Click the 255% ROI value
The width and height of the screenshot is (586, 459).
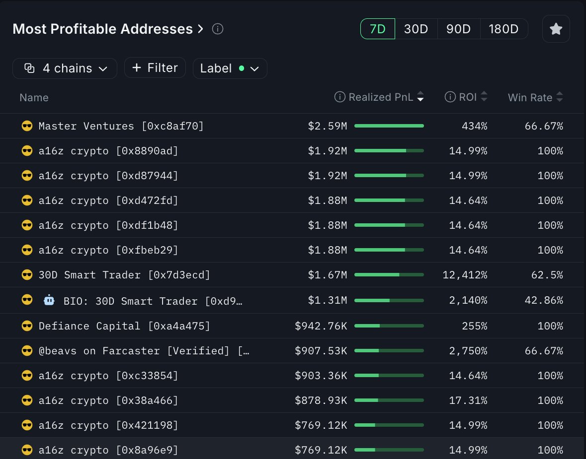pyautogui.click(x=475, y=326)
